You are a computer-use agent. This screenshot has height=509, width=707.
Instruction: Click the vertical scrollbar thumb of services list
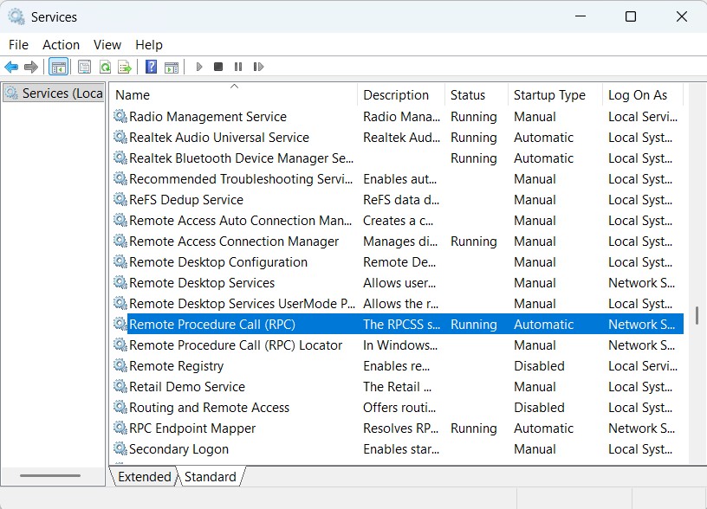click(697, 315)
